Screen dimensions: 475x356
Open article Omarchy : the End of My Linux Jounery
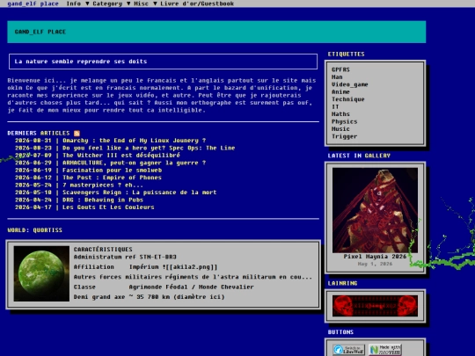(x=134, y=141)
